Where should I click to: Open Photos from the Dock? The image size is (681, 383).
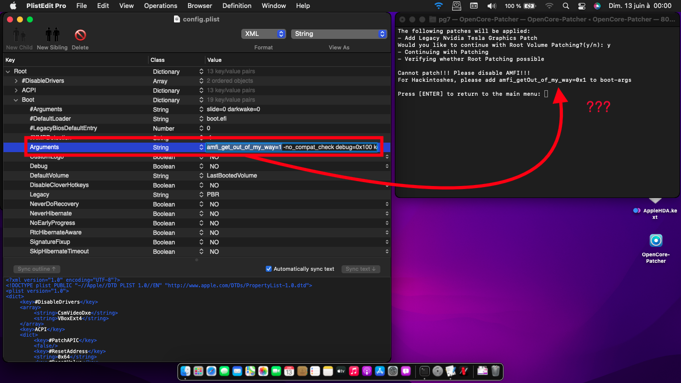tap(263, 371)
